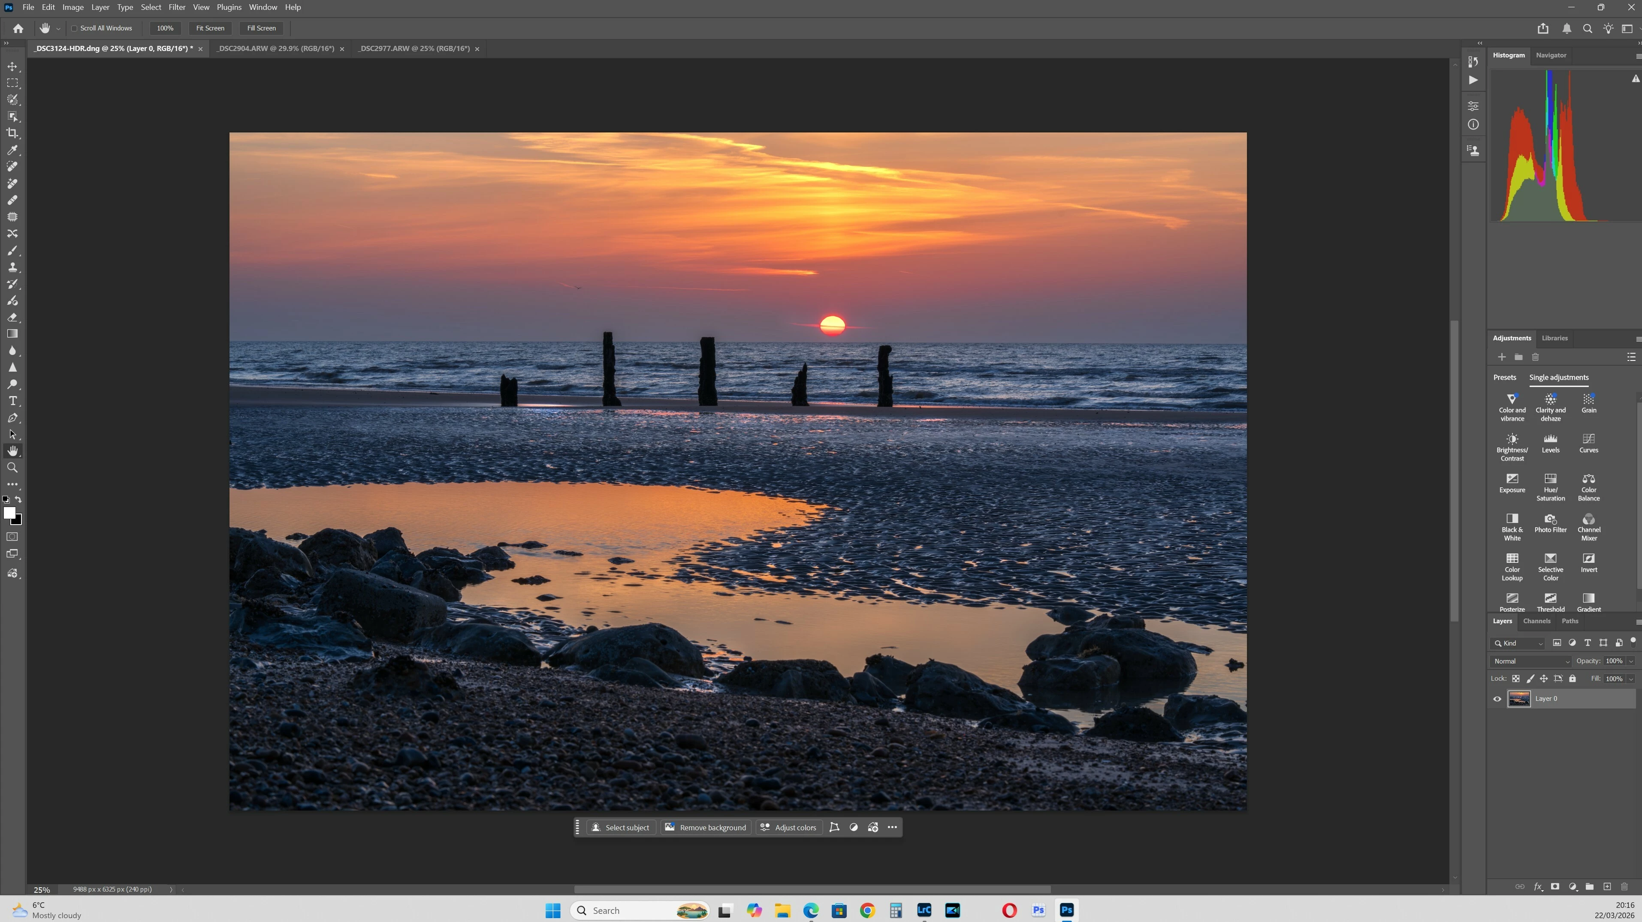Select the Crop tool
The image size is (1642, 922).
(12, 133)
